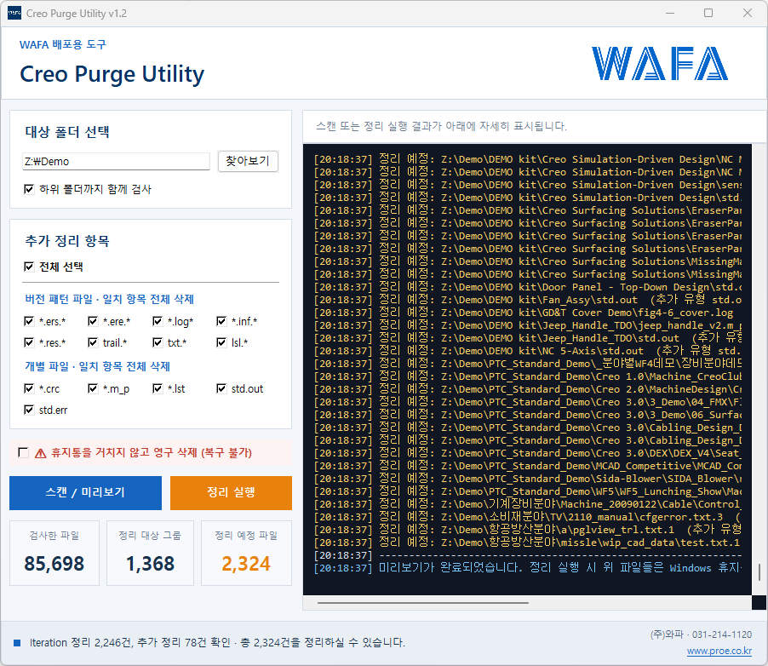
Task: Click the log line containing pglview_trl.txt.1
Action: coord(527,530)
